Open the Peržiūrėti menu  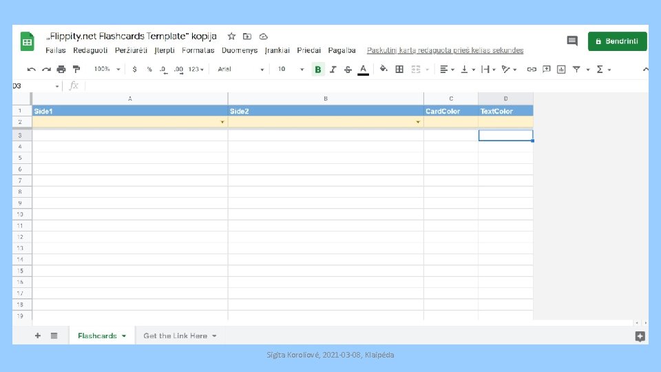pos(131,50)
